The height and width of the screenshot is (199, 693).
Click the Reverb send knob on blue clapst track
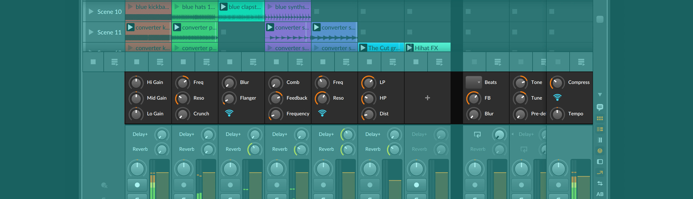255,150
